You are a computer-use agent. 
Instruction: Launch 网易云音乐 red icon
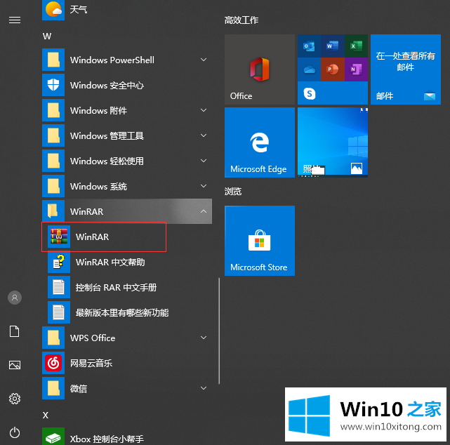(x=53, y=363)
